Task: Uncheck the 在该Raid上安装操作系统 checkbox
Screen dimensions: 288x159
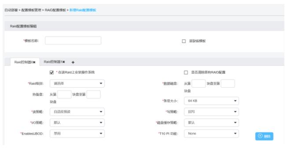Action: 52,72
